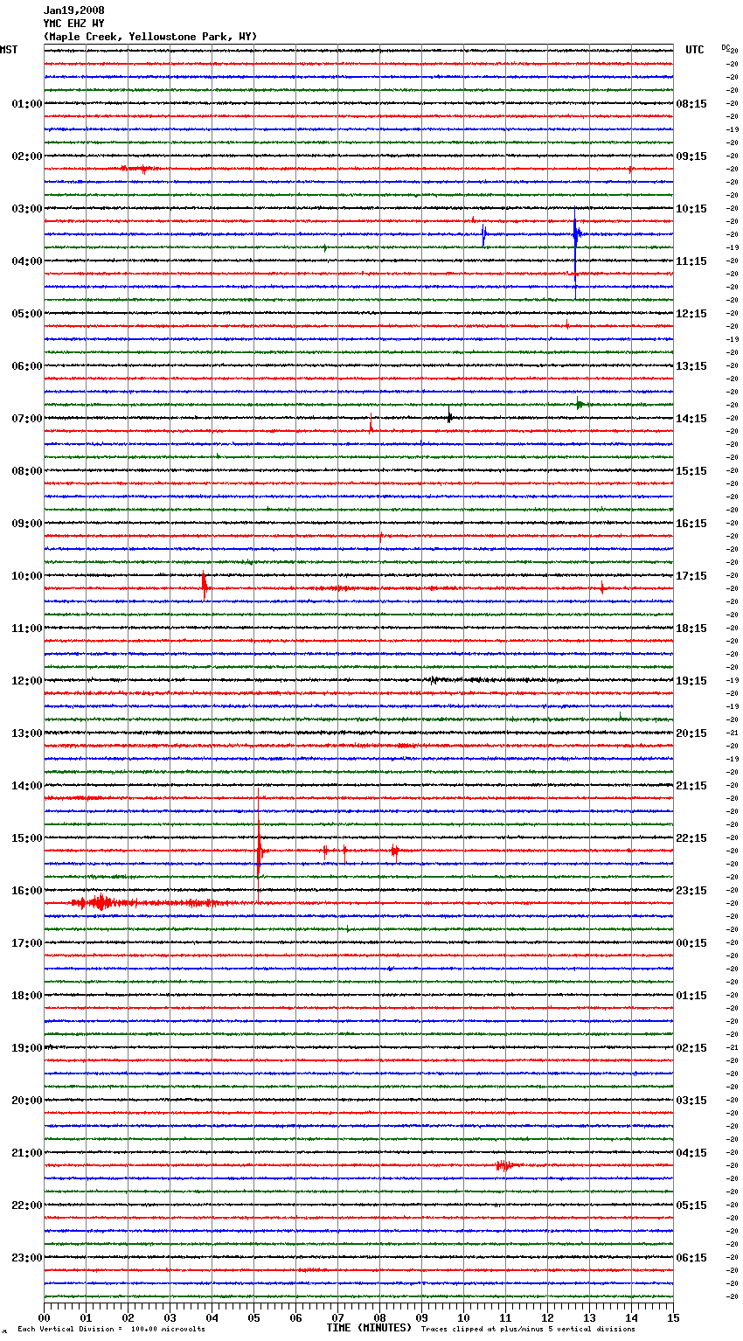Screen dimensions: 743x1341
Task: Click the Jan19,2008 date header
Action: 74,10
